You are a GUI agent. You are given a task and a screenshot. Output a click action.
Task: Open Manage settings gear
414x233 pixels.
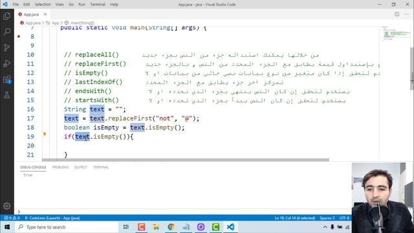pyautogui.click(x=7, y=206)
